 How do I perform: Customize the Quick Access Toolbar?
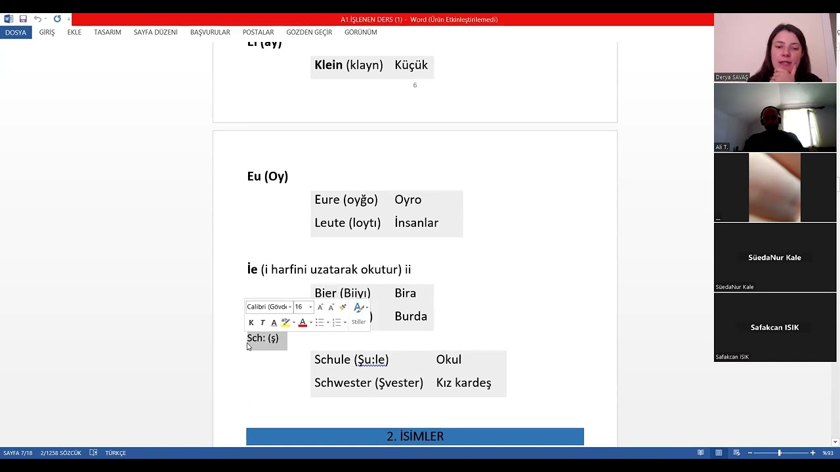(x=68, y=19)
